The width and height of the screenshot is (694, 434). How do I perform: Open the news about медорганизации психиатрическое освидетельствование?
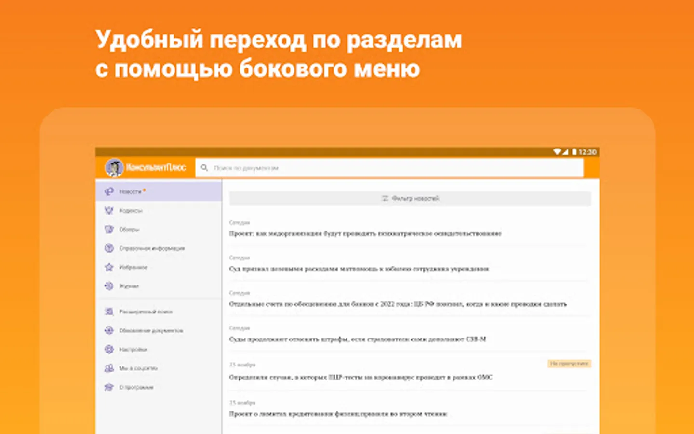click(x=365, y=233)
